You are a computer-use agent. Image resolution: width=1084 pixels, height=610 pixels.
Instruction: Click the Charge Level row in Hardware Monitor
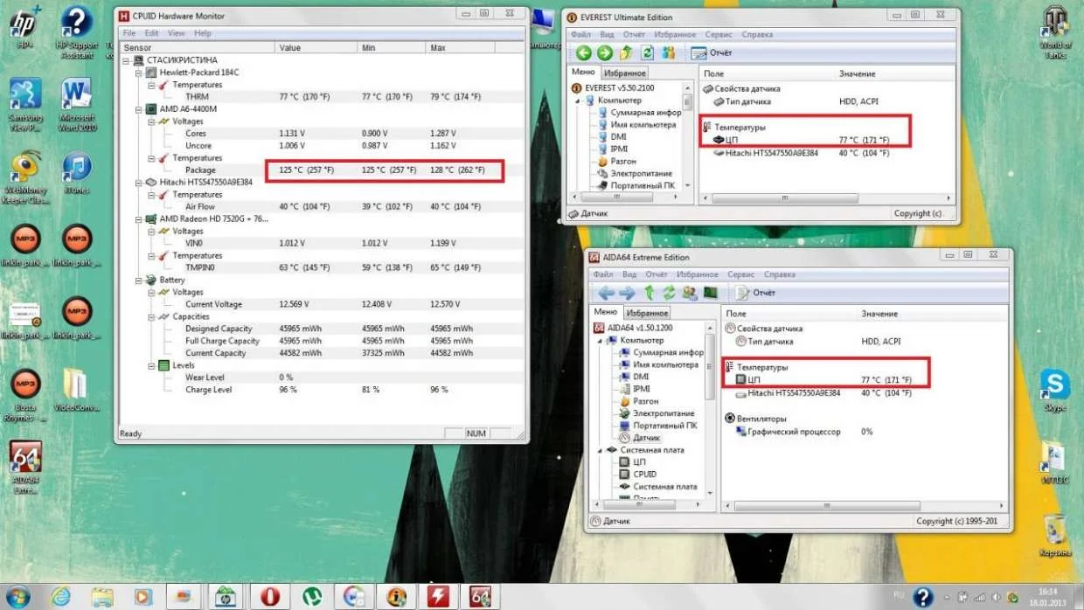click(322, 390)
